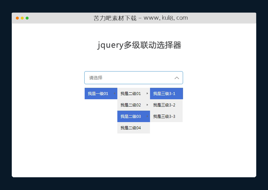Click the red traffic light button
Viewport: 268px width, 190px height.
click(17, 18)
